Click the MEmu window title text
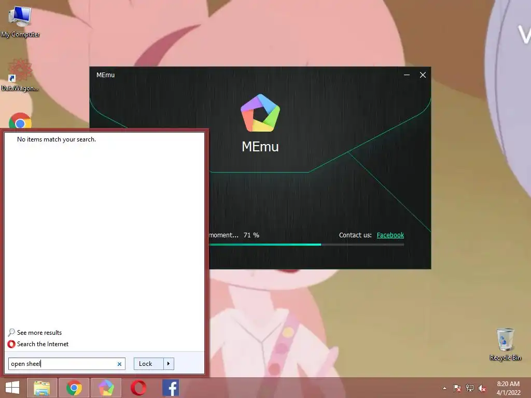 click(105, 75)
